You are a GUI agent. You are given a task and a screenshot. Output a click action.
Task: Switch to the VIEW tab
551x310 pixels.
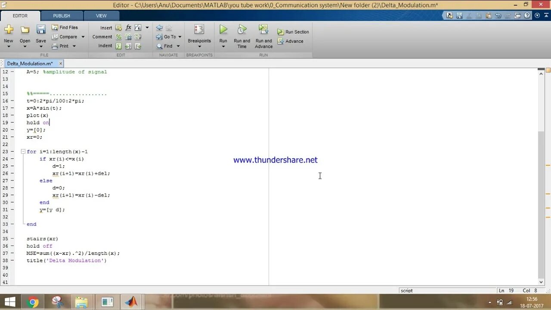(101, 16)
